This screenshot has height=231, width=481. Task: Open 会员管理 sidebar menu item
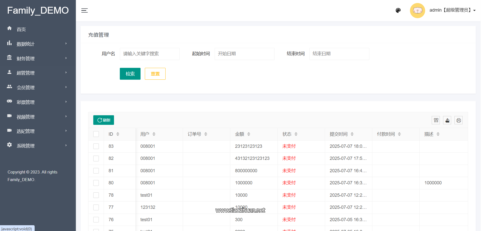(x=38, y=88)
